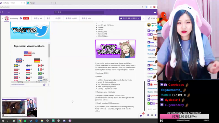The height and width of the screenshot is (123, 219).
Task: Open Viewer Geolocation panel in new window
Action: point(44,85)
